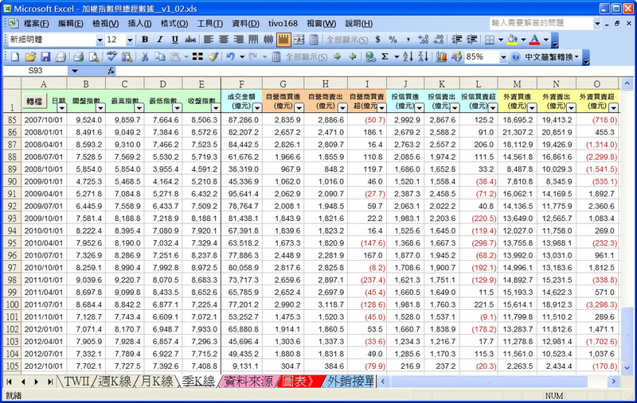Click the Open file folder icon
This screenshot has width=637, height=403.
(x=30, y=56)
